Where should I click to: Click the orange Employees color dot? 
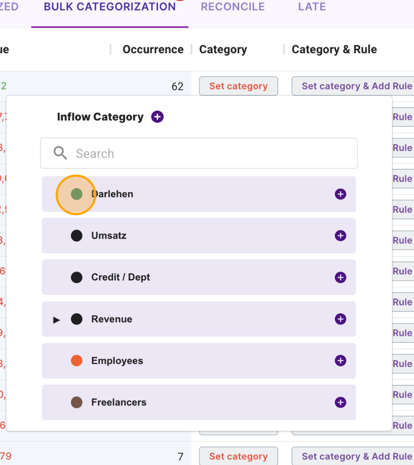coord(77,361)
